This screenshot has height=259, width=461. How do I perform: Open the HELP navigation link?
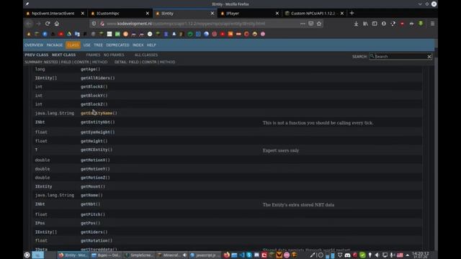(x=151, y=45)
